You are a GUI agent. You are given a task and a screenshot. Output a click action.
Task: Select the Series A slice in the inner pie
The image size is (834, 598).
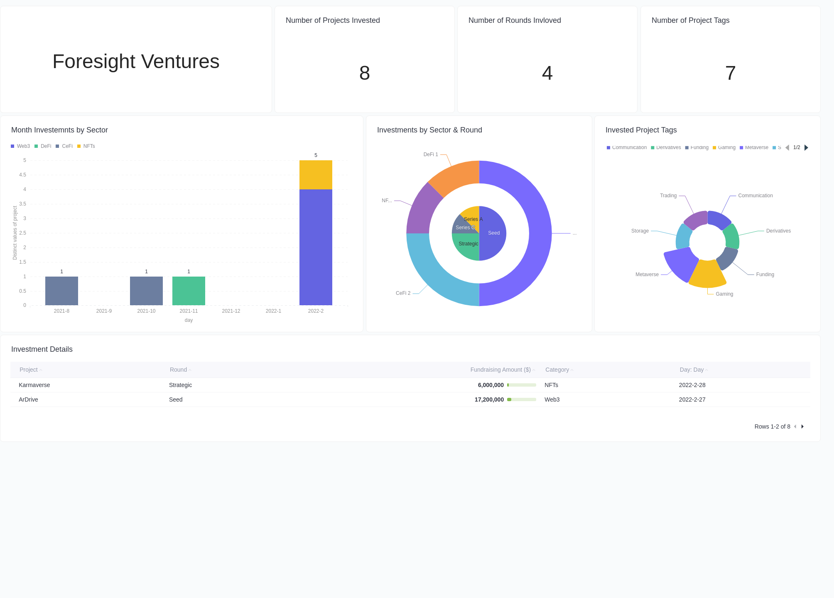(473, 215)
